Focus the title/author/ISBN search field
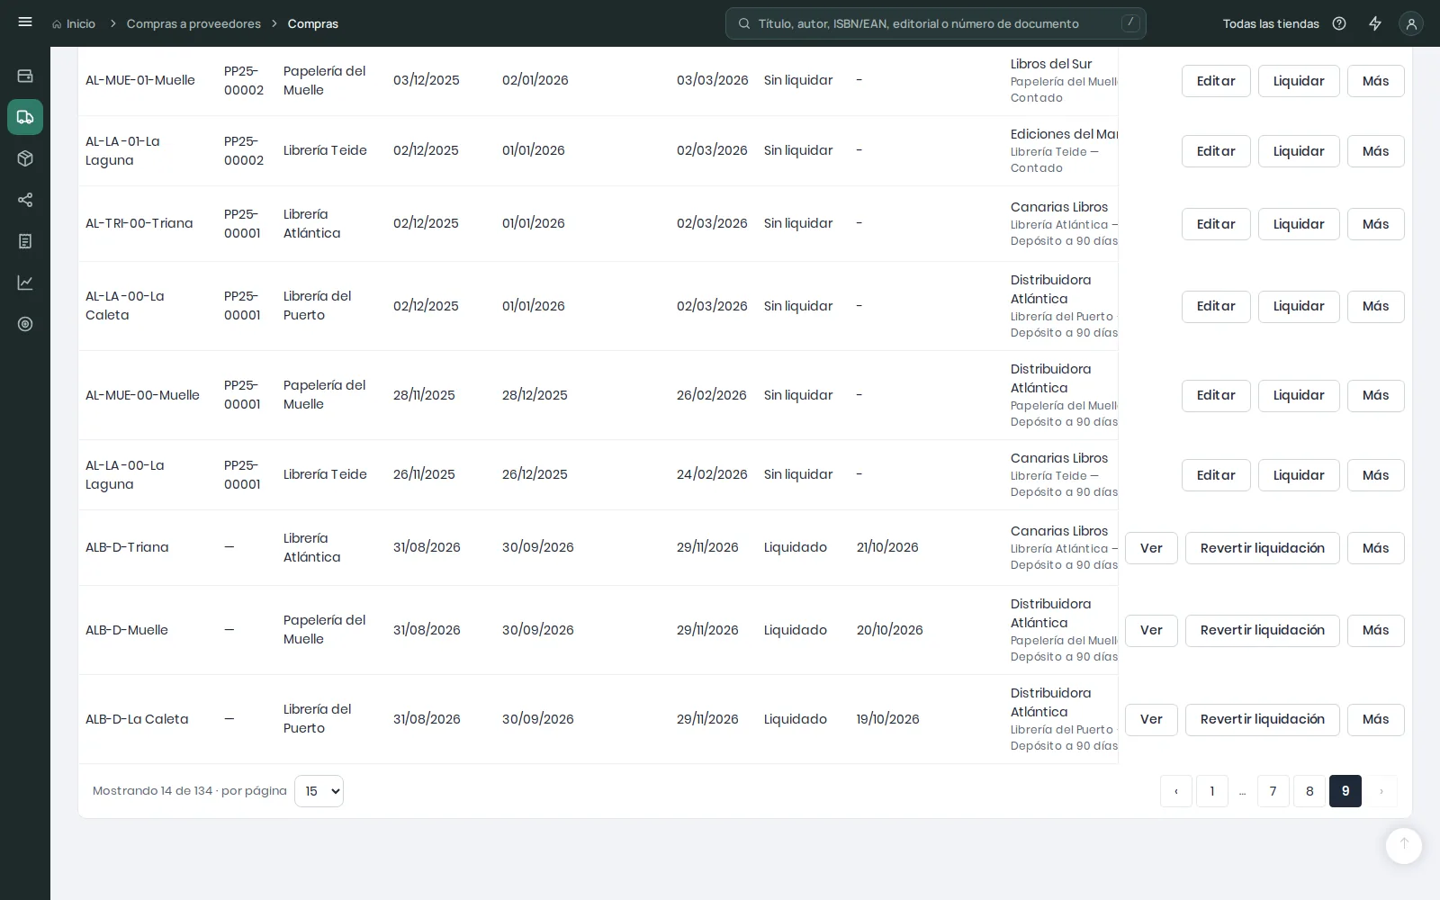The height and width of the screenshot is (900, 1440). [936, 23]
